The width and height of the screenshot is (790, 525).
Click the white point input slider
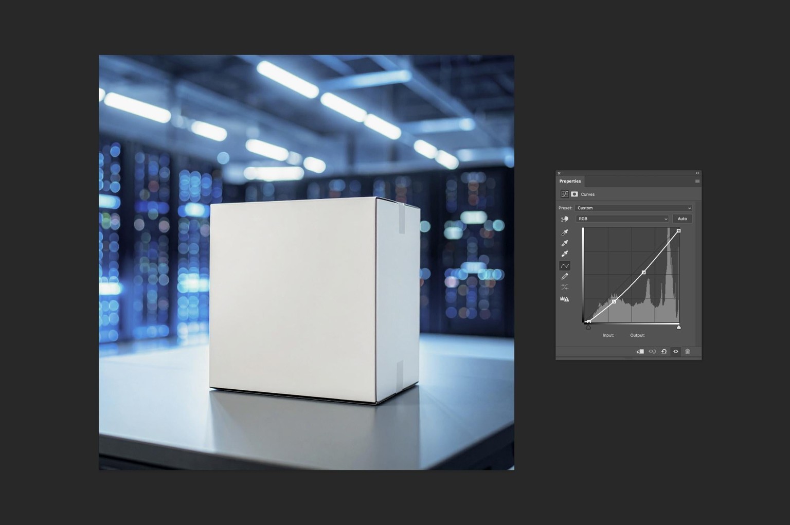679,327
